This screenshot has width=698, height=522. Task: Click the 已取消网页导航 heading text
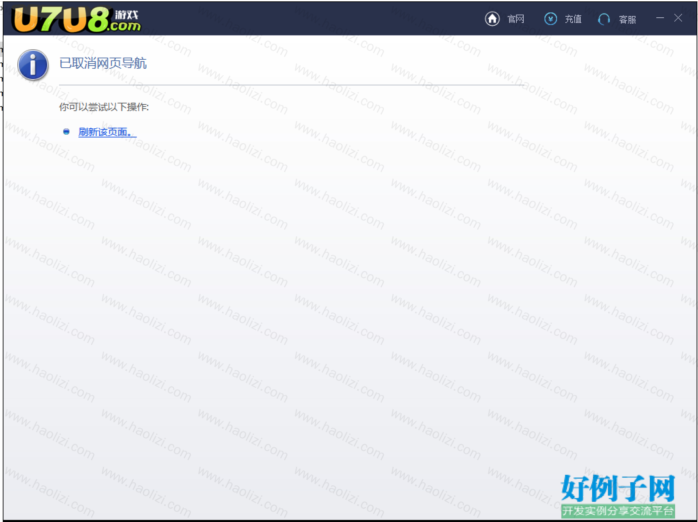pos(103,63)
